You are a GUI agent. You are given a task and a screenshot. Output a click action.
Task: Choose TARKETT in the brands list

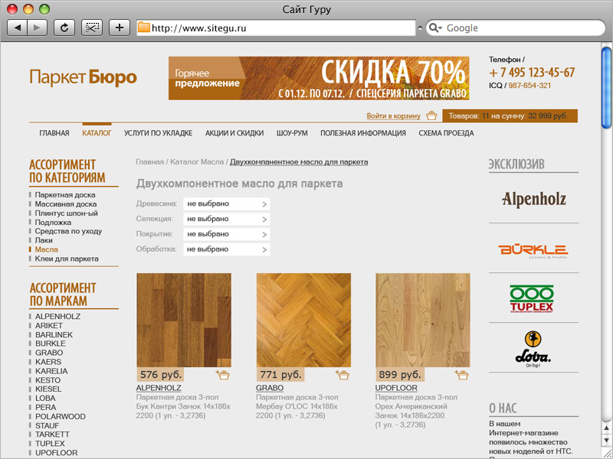click(x=52, y=435)
